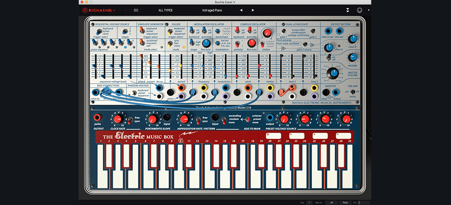451x205 pixels.
Task: Flip Random Voltage keyboard/pulser/sequencer switch
Action: (134, 93)
